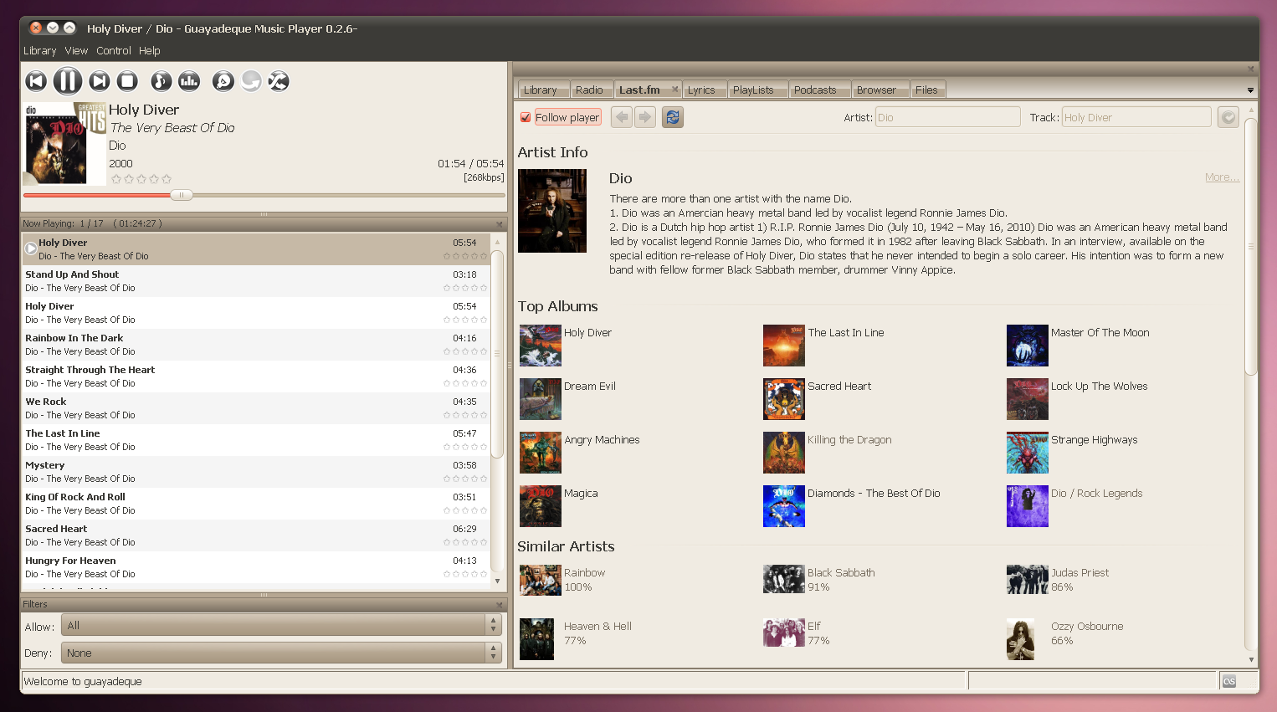Click the playlist vertical scrollbar
Image resolution: width=1277 pixels, height=712 pixels.
point(497,353)
